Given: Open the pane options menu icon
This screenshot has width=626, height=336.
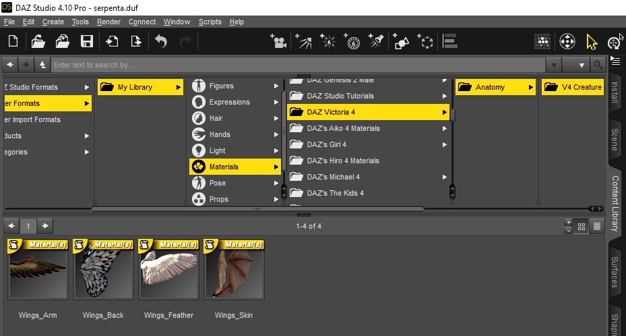Looking at the screenshot, I should tap(615, 61).
